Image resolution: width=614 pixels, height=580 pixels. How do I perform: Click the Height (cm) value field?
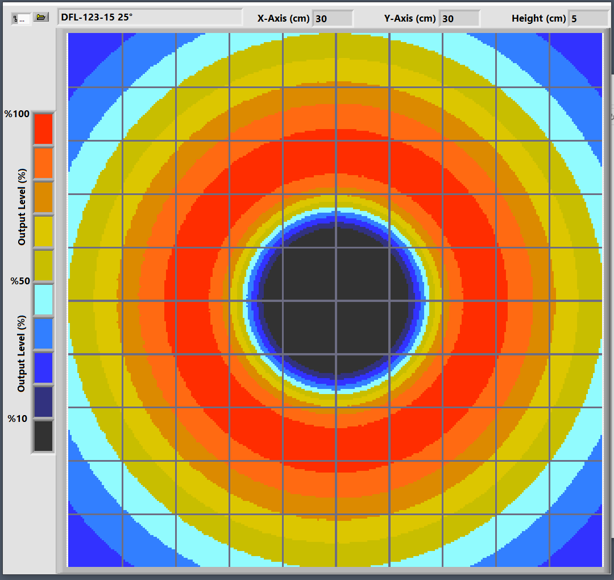[588, 18]
